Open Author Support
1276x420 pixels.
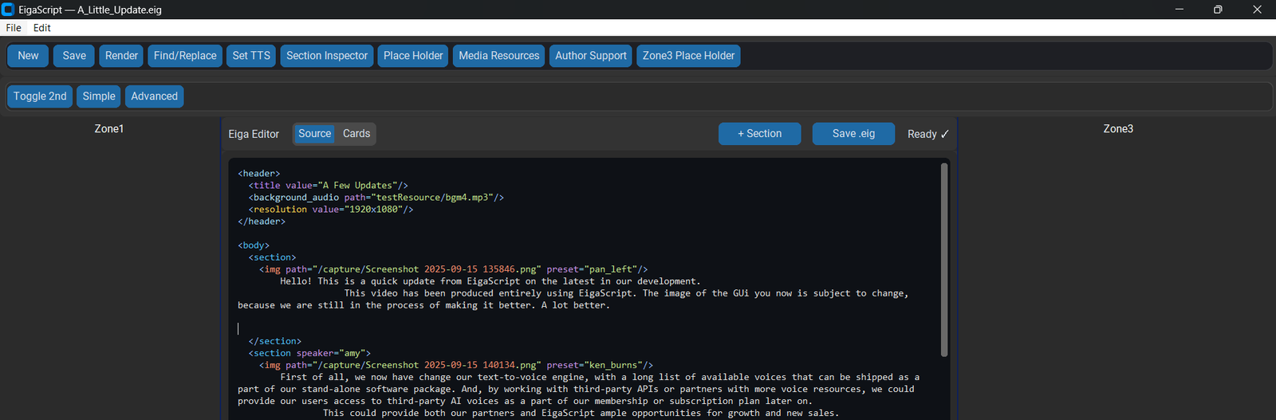click(591, 56)
